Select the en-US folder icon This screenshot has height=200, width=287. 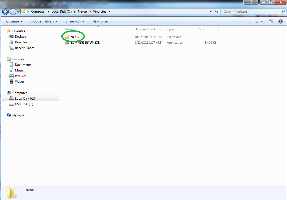(x=67, y=37)
